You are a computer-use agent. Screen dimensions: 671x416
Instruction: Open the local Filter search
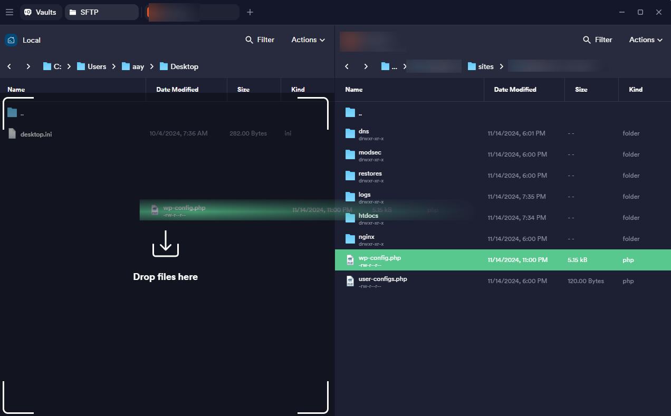pos(260,40)
